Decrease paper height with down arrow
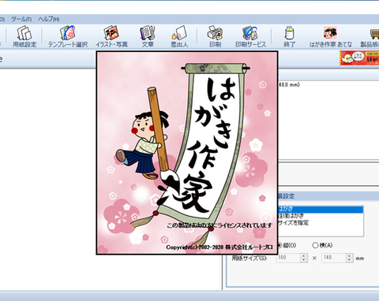 pyautogui.click(x=349, y=260)
